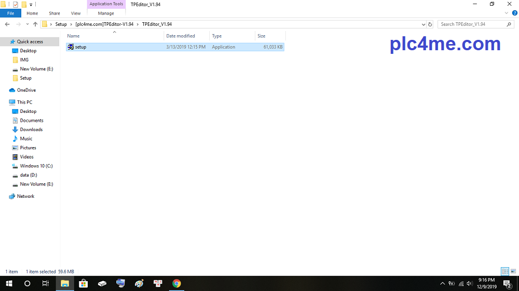Screen dimensions: 519x291
Task: Switch to details view layout
Action: pos(505,271)
